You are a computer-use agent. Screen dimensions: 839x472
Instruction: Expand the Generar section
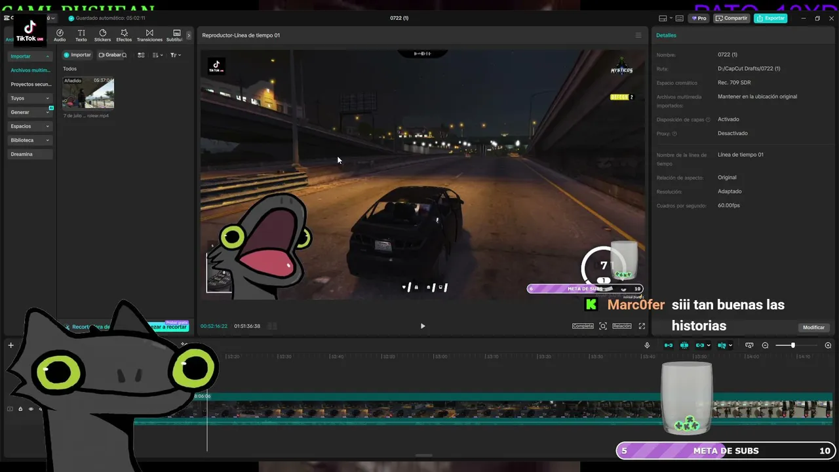(30, 112)
